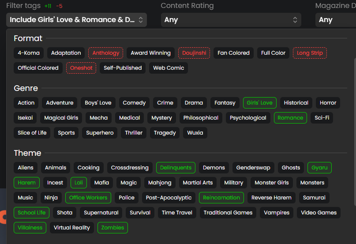Select the Mecha genre tag
Image resolution: width=356 pixels, height=244 pixels.
point(98,118)
